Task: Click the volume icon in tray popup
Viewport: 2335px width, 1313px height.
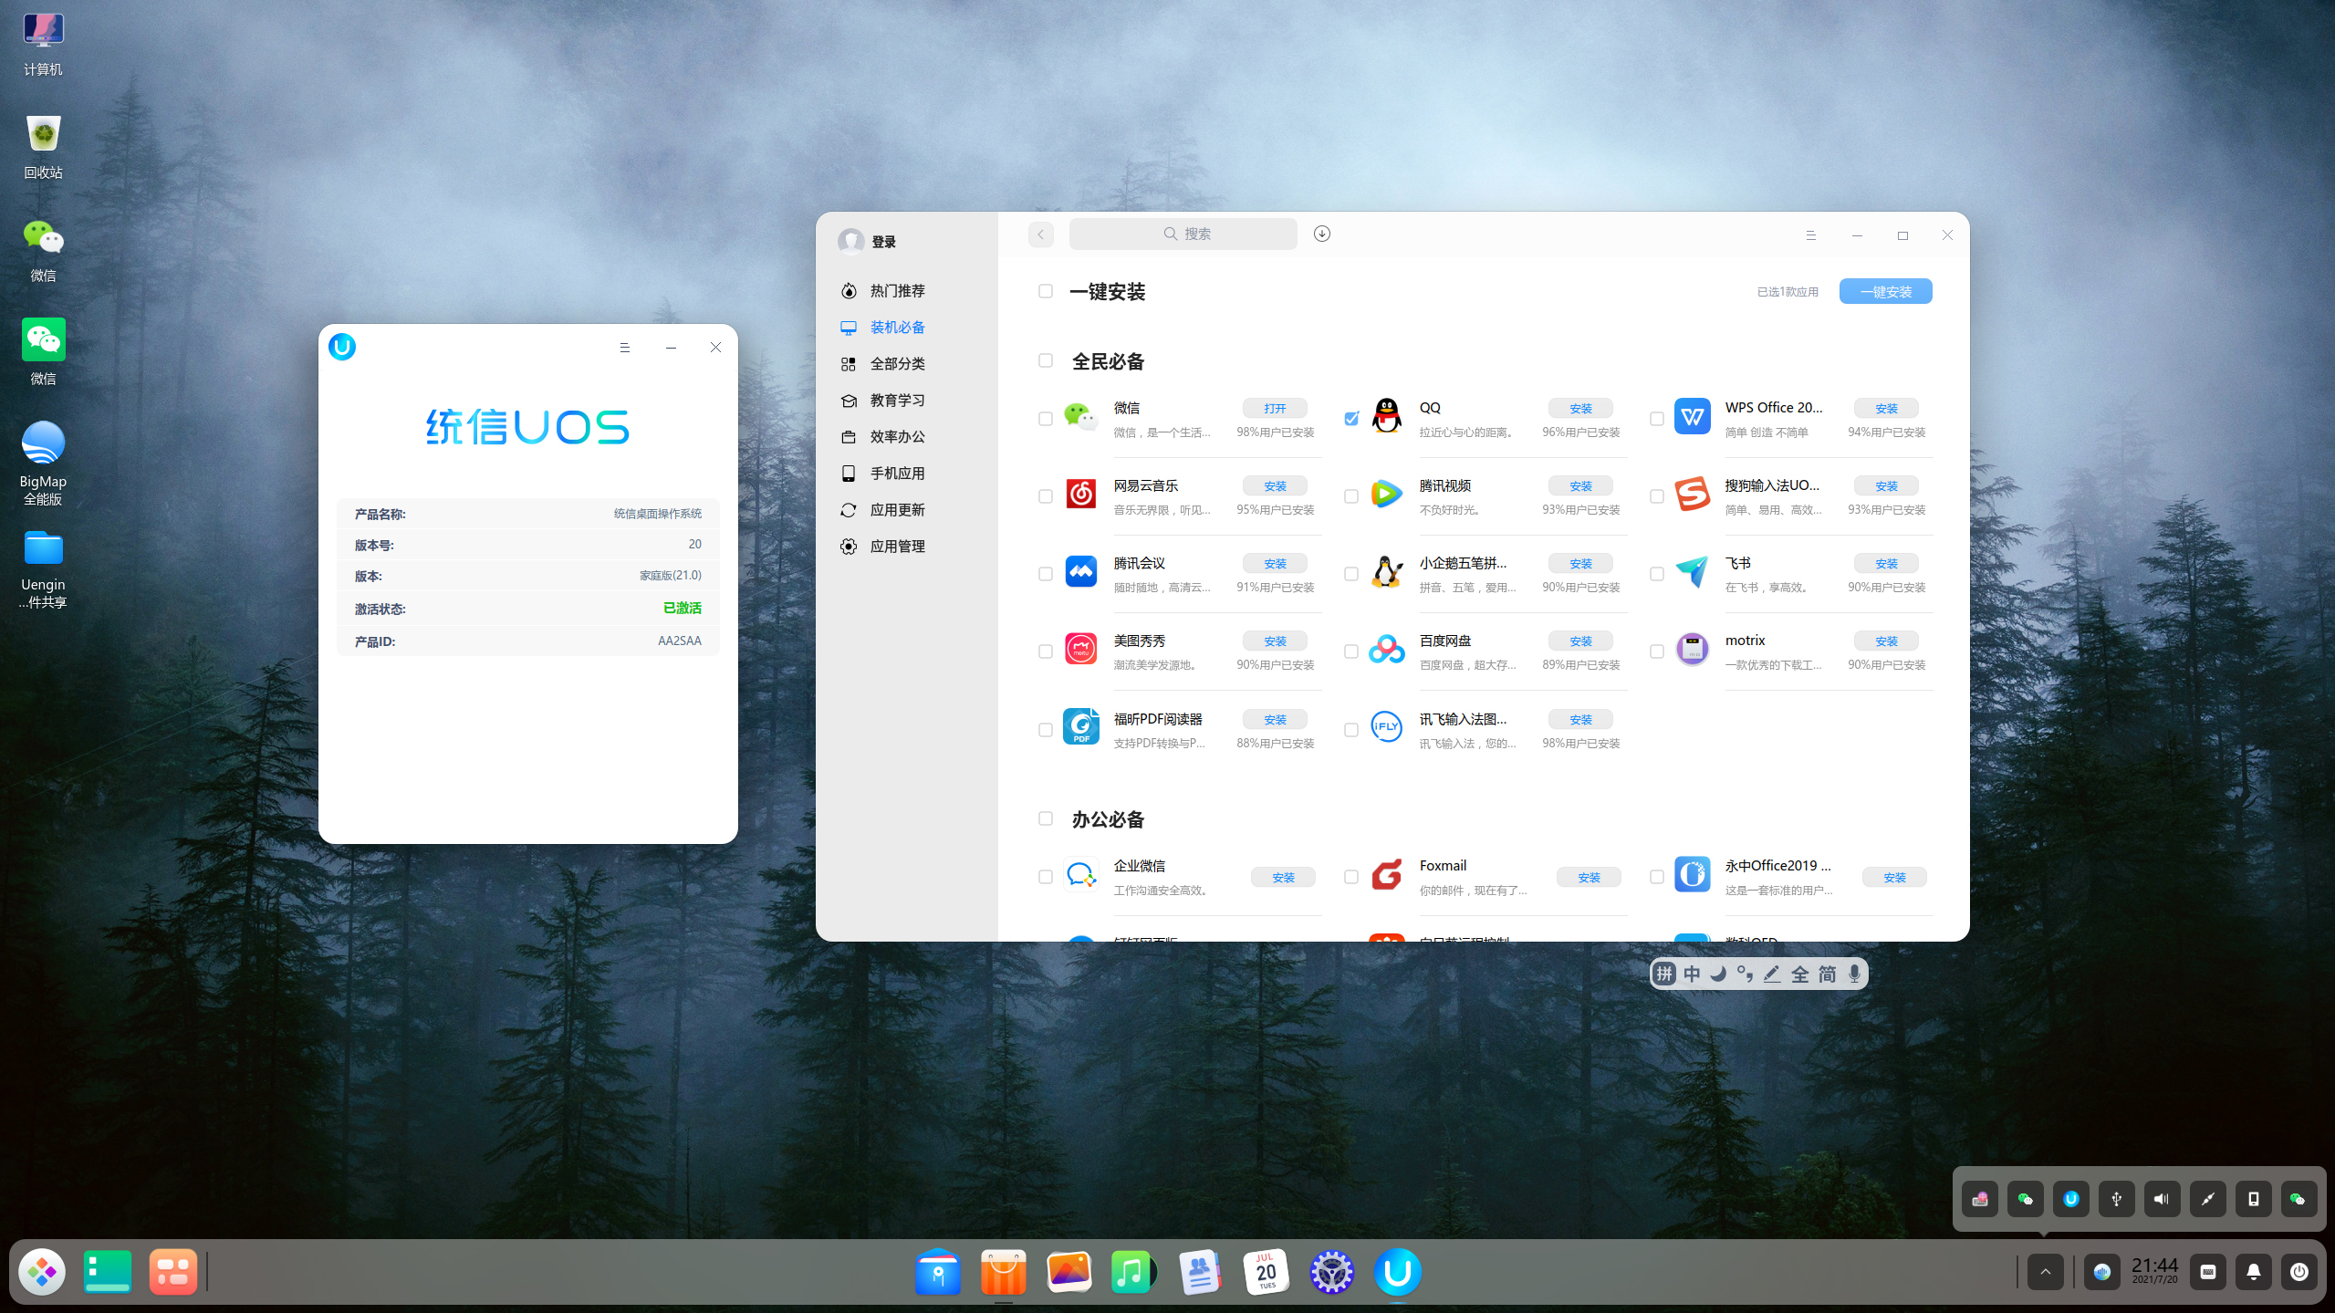Action: tap(2161, 1199)
